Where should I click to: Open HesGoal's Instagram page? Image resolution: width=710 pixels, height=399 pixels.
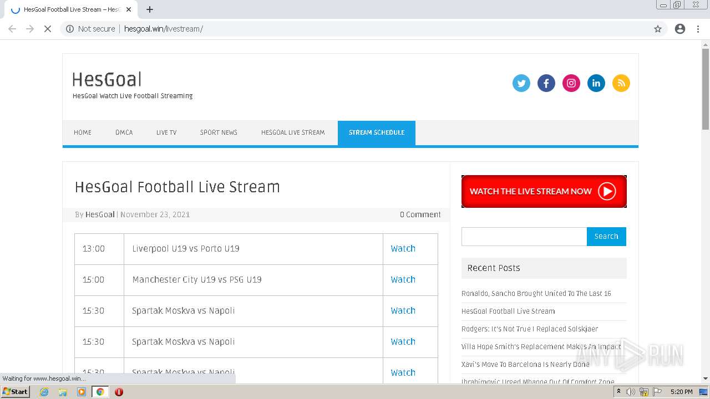click(x=571, y=83)
